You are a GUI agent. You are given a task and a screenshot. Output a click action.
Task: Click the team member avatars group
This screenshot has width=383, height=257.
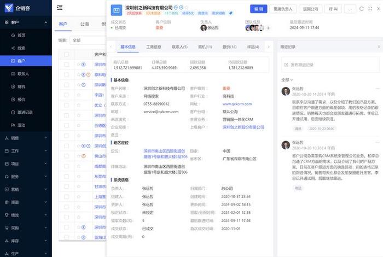tap(255, 28)
